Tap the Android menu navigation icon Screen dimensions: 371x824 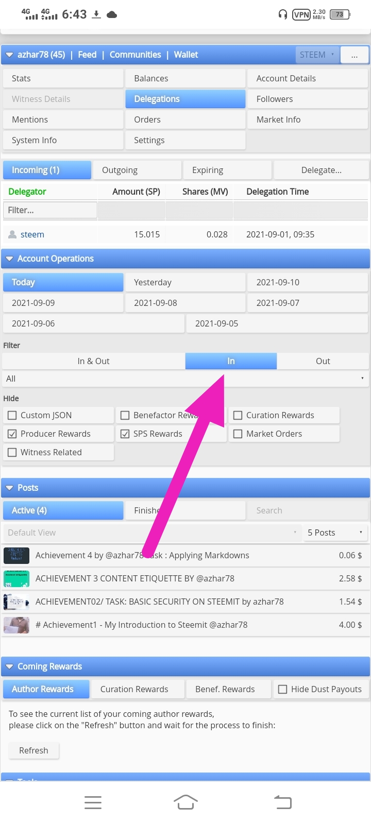(93, 802)
